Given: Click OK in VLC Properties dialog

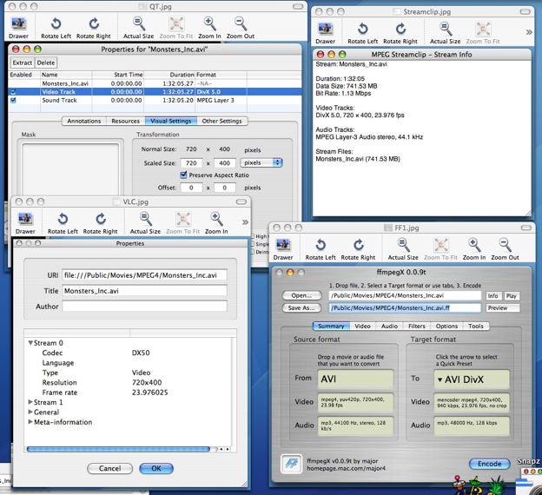Looking at the screenshot, I should pyautogui.click(x=156, y=468).
